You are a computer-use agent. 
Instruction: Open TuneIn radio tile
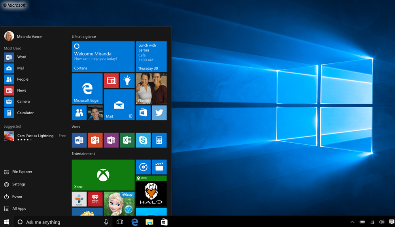pyautogui.click(x=79, y=199)
